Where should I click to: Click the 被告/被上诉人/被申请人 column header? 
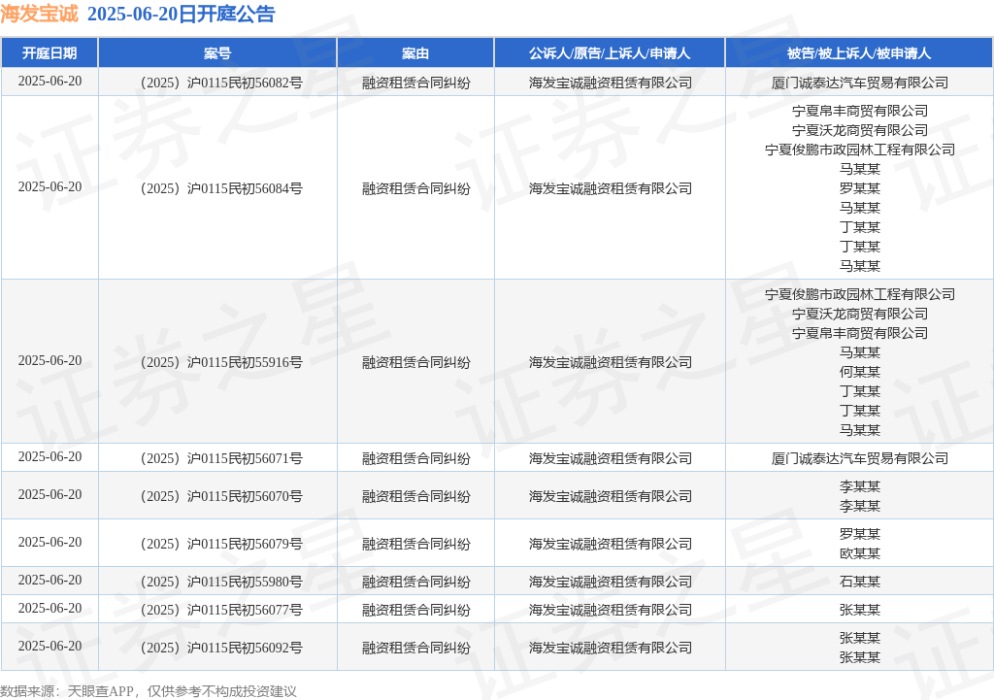pos(859,53)
